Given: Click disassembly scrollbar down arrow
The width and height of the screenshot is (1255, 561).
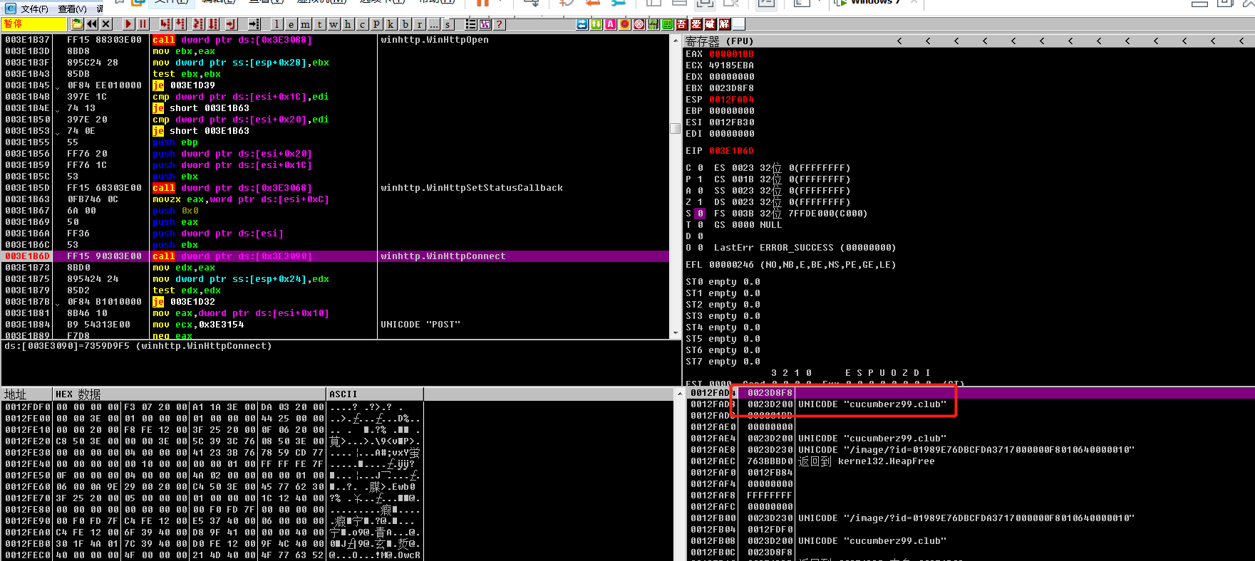Looking at the screenshot, I should click(x=675, y=332).
